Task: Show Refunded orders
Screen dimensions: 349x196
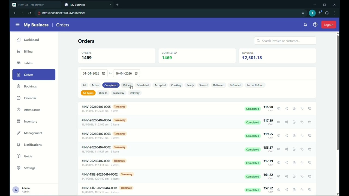Action: point(236,85)
